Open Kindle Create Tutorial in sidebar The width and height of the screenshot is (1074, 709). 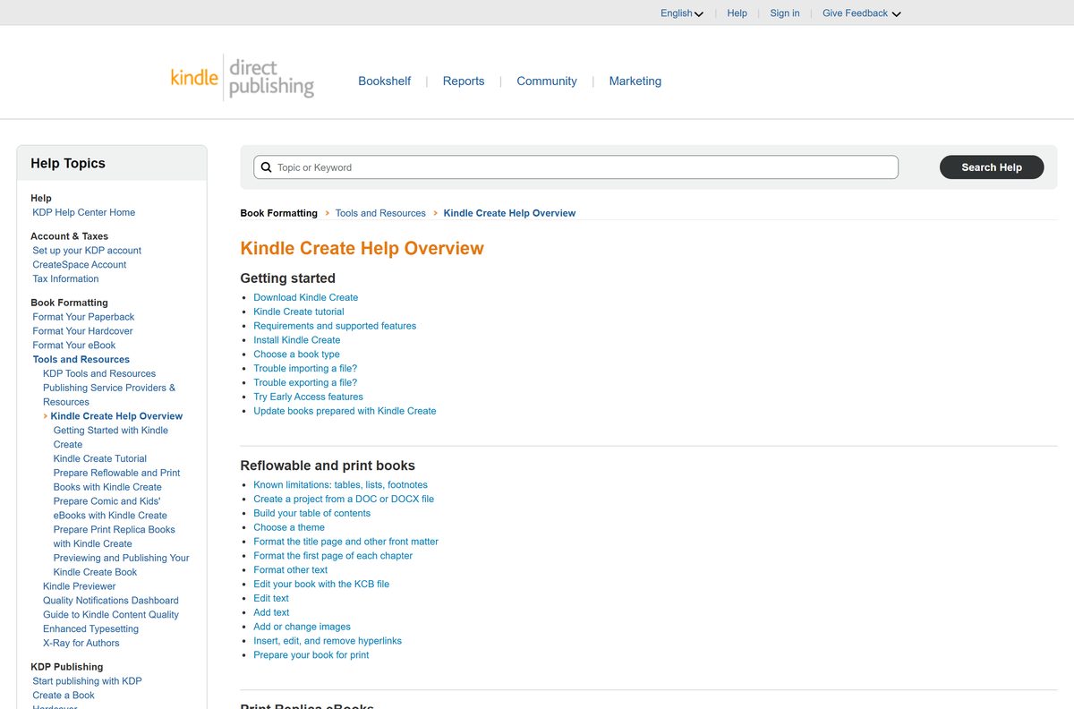[x=100, y=459]
